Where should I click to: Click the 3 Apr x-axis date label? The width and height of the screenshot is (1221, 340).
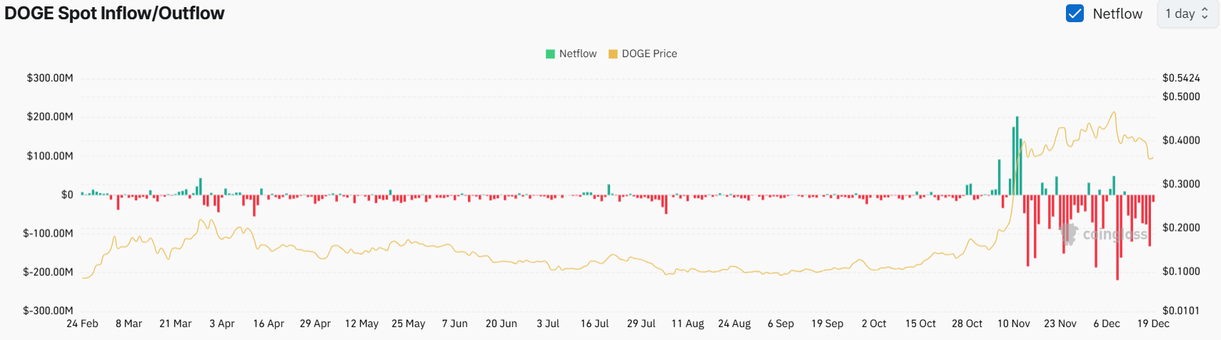(x=222, y=324)
